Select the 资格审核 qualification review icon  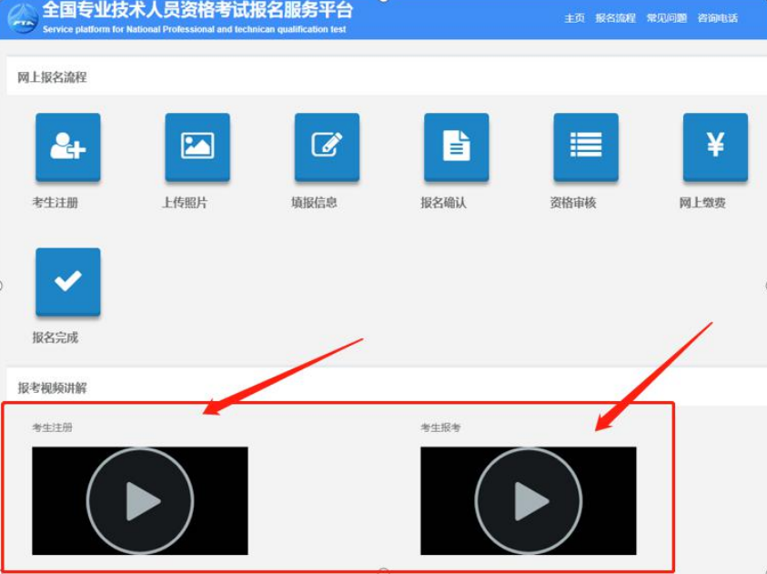pos(586,146)
